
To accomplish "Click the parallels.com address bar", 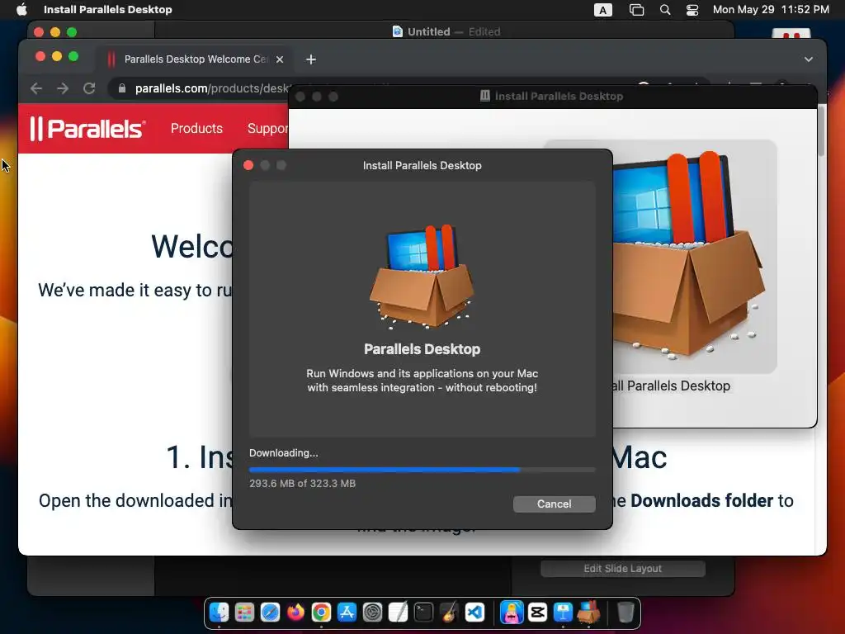I will 210,88.
